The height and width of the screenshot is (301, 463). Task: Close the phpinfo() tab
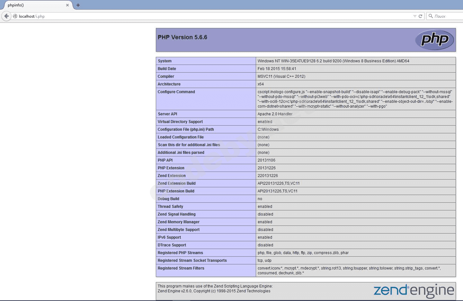pos(67,5)
